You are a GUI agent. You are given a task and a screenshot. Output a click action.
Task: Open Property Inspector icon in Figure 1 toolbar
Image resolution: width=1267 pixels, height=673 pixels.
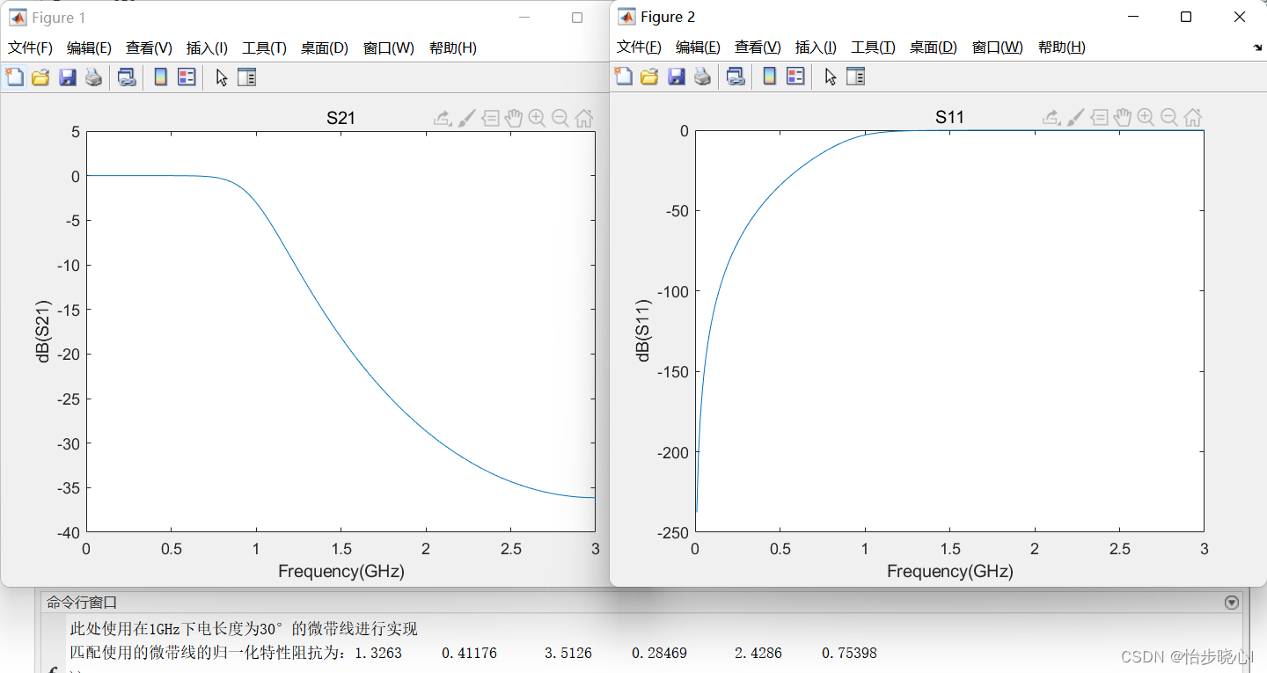[247, 77]
